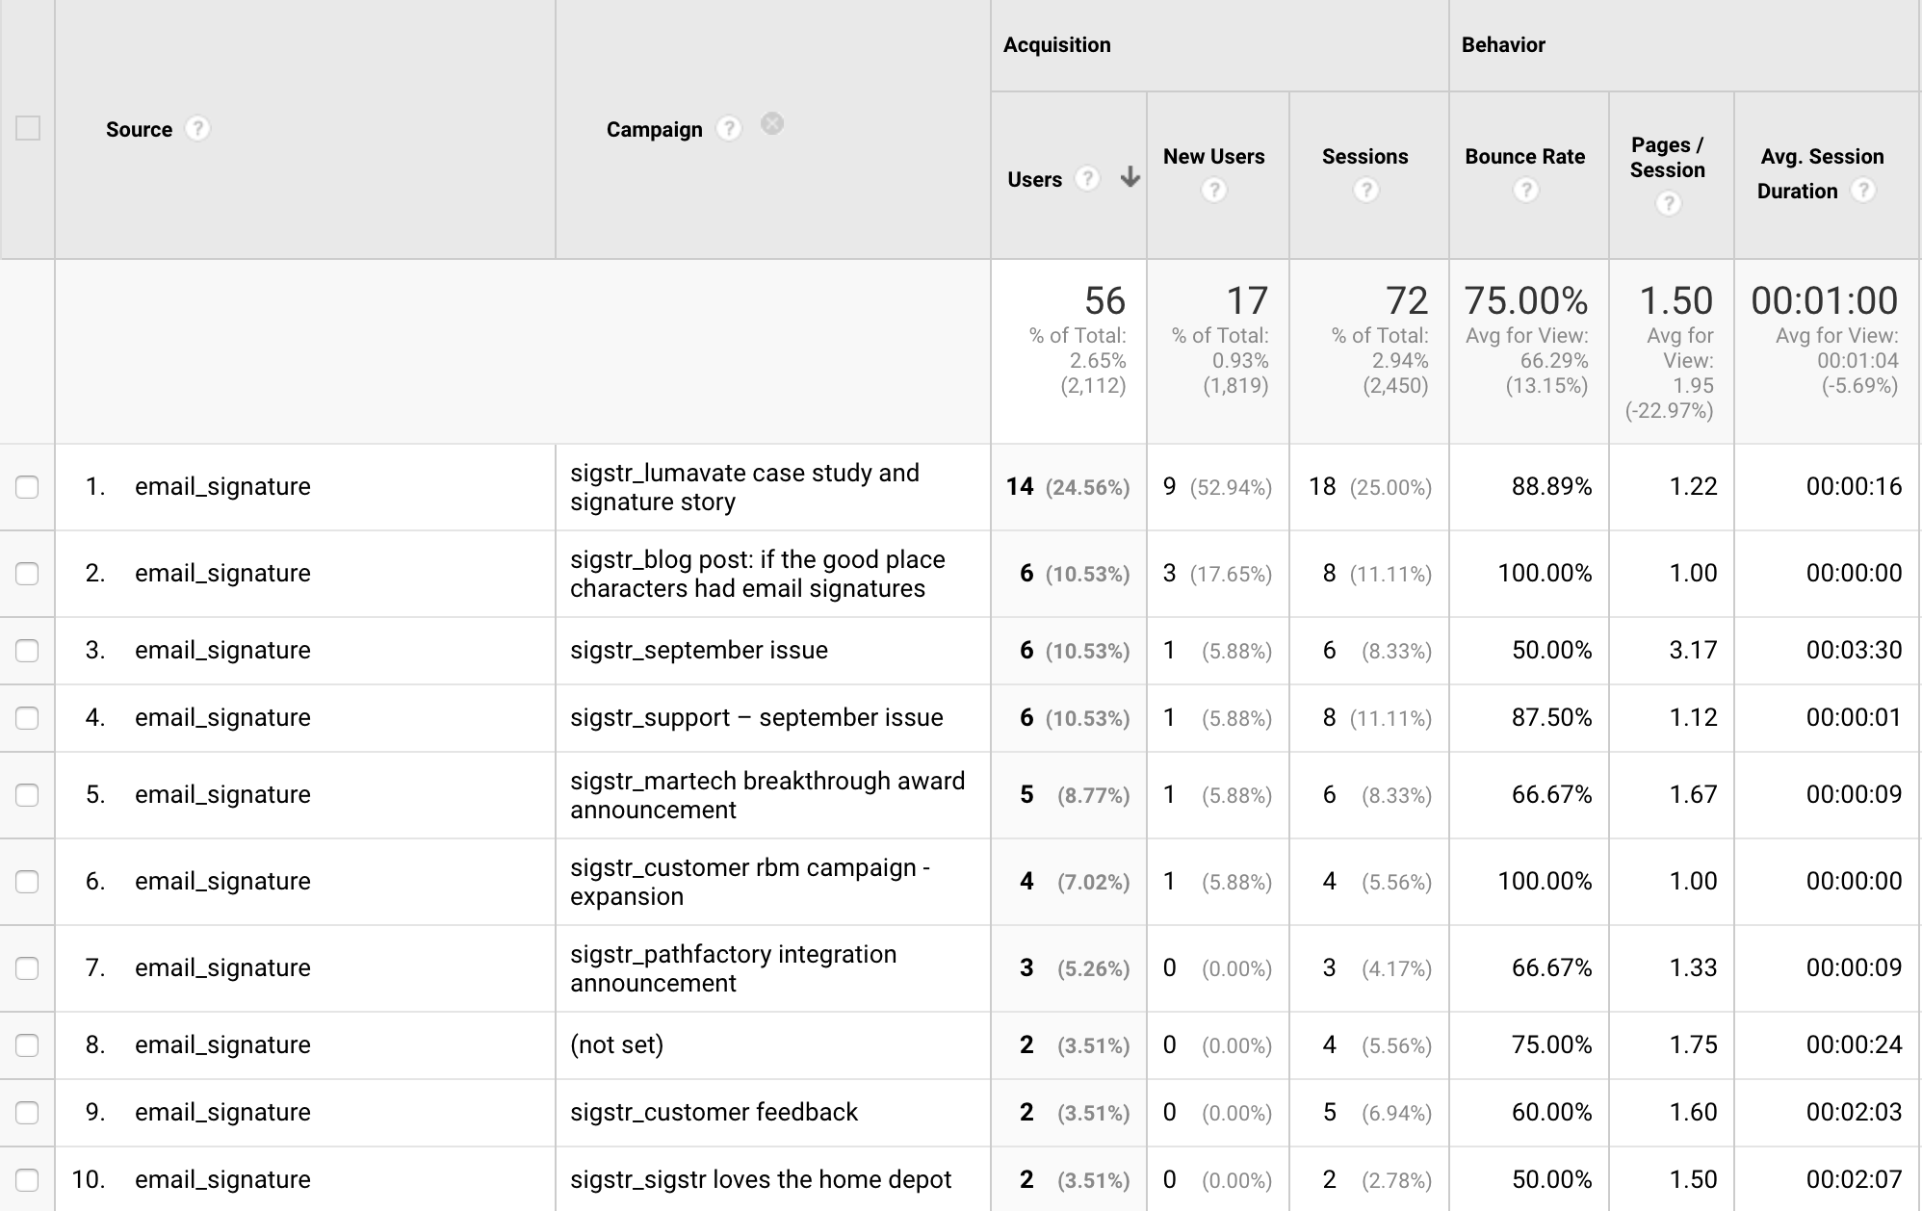The width and height of the screenshot is (1922, 1211).
Task: Sort by the Sessions column header
Action: click(x=1364, y=156)
